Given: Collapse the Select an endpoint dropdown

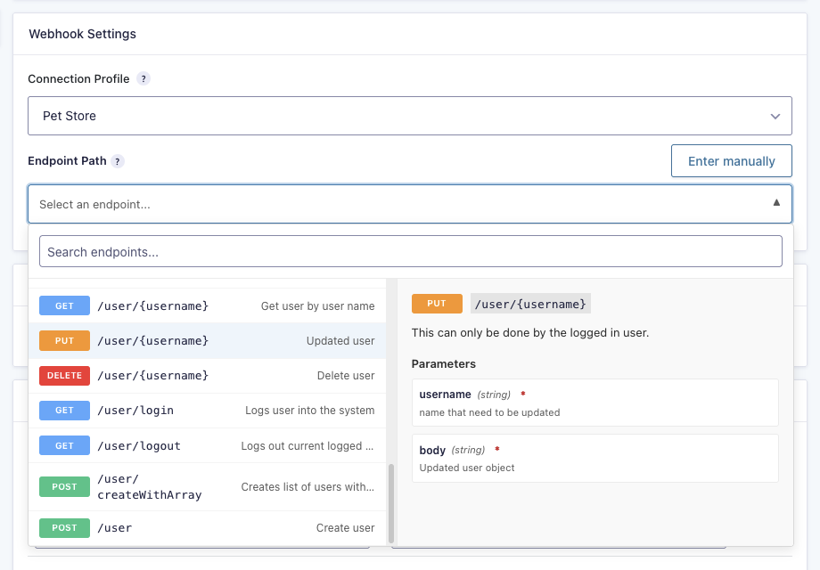Looking at the screenshot, I should [410, 204].
